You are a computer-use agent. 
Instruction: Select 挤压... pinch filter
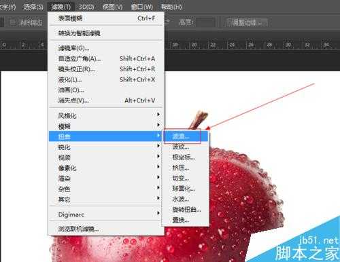186,168
